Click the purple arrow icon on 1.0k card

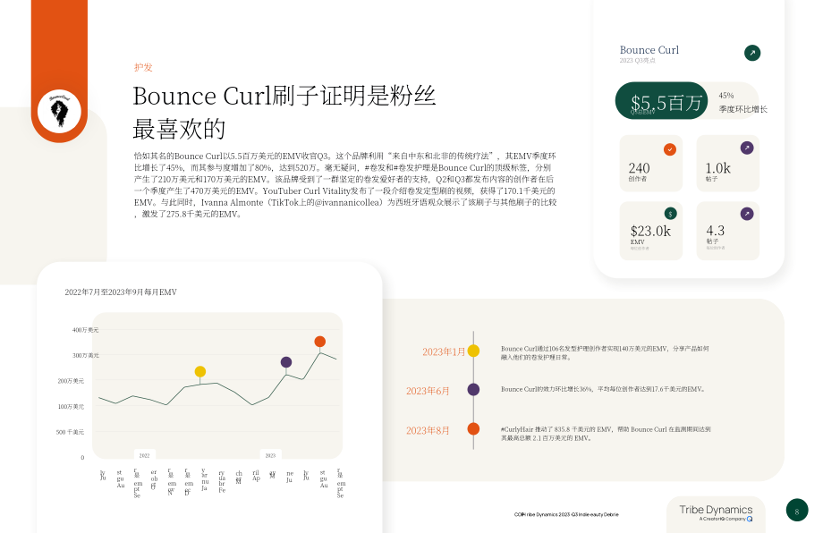pos(747,148)
